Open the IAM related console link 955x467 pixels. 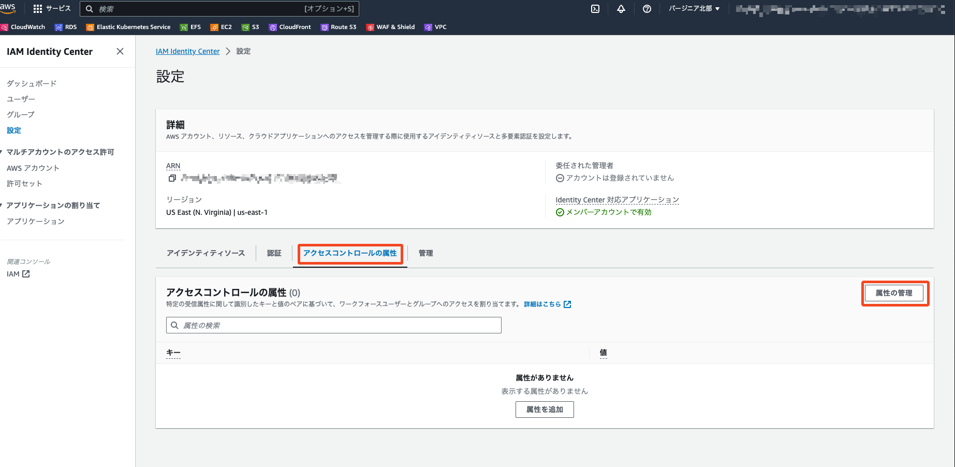[18, 274]
